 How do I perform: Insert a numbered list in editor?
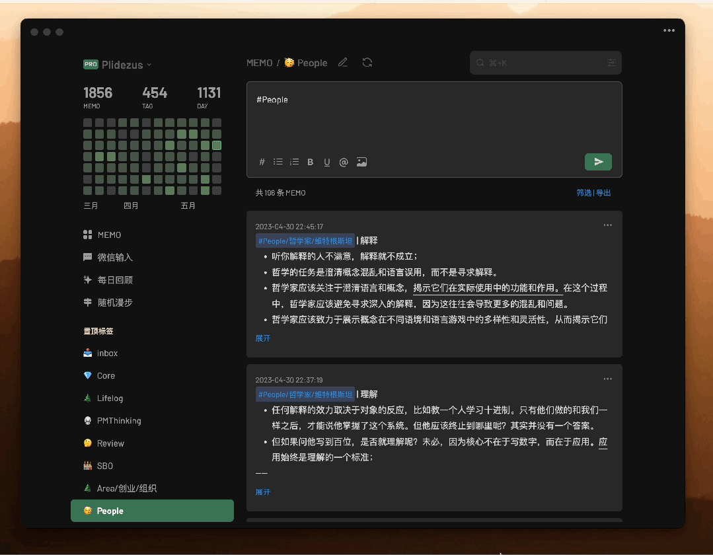pyautogui.click(x=294, y=162)
